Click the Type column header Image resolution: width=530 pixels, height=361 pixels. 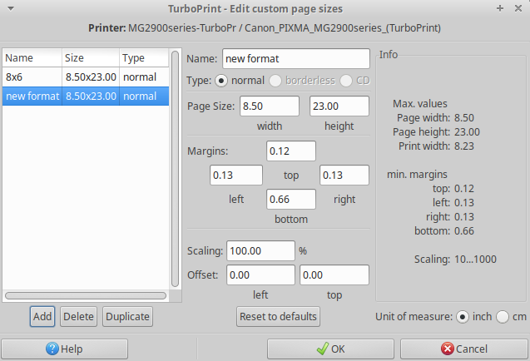coord(142,58)
